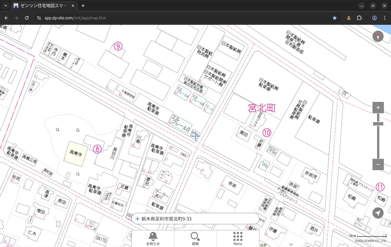Open the browser extensions puzzle icon
This screenshot has height=247, width=391.
[x=359, y=18]
